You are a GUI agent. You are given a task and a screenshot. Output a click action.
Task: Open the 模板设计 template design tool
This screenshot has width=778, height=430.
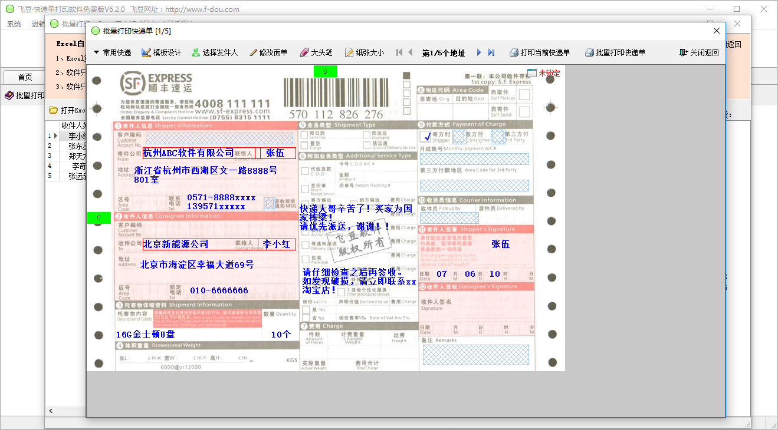point(161,52)
